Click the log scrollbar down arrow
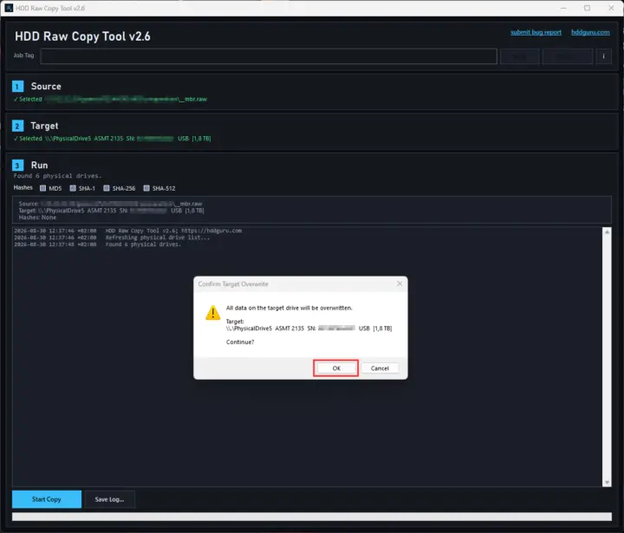The height and width of the screenshot is (533, 624). [x=607, y=482]
